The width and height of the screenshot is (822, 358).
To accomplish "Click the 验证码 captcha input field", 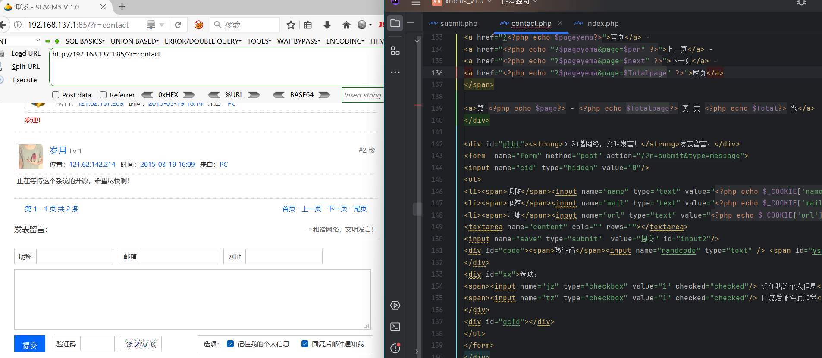I will 97,344.
